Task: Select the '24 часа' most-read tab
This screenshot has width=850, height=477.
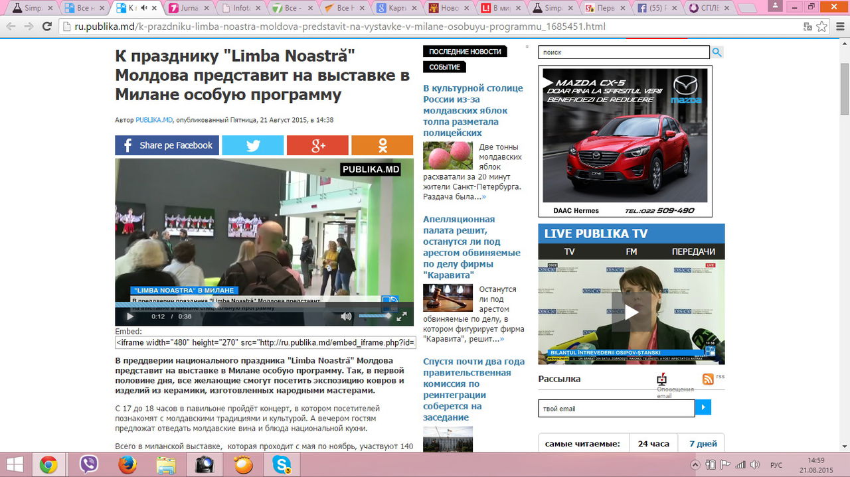Action: point(654,444)
